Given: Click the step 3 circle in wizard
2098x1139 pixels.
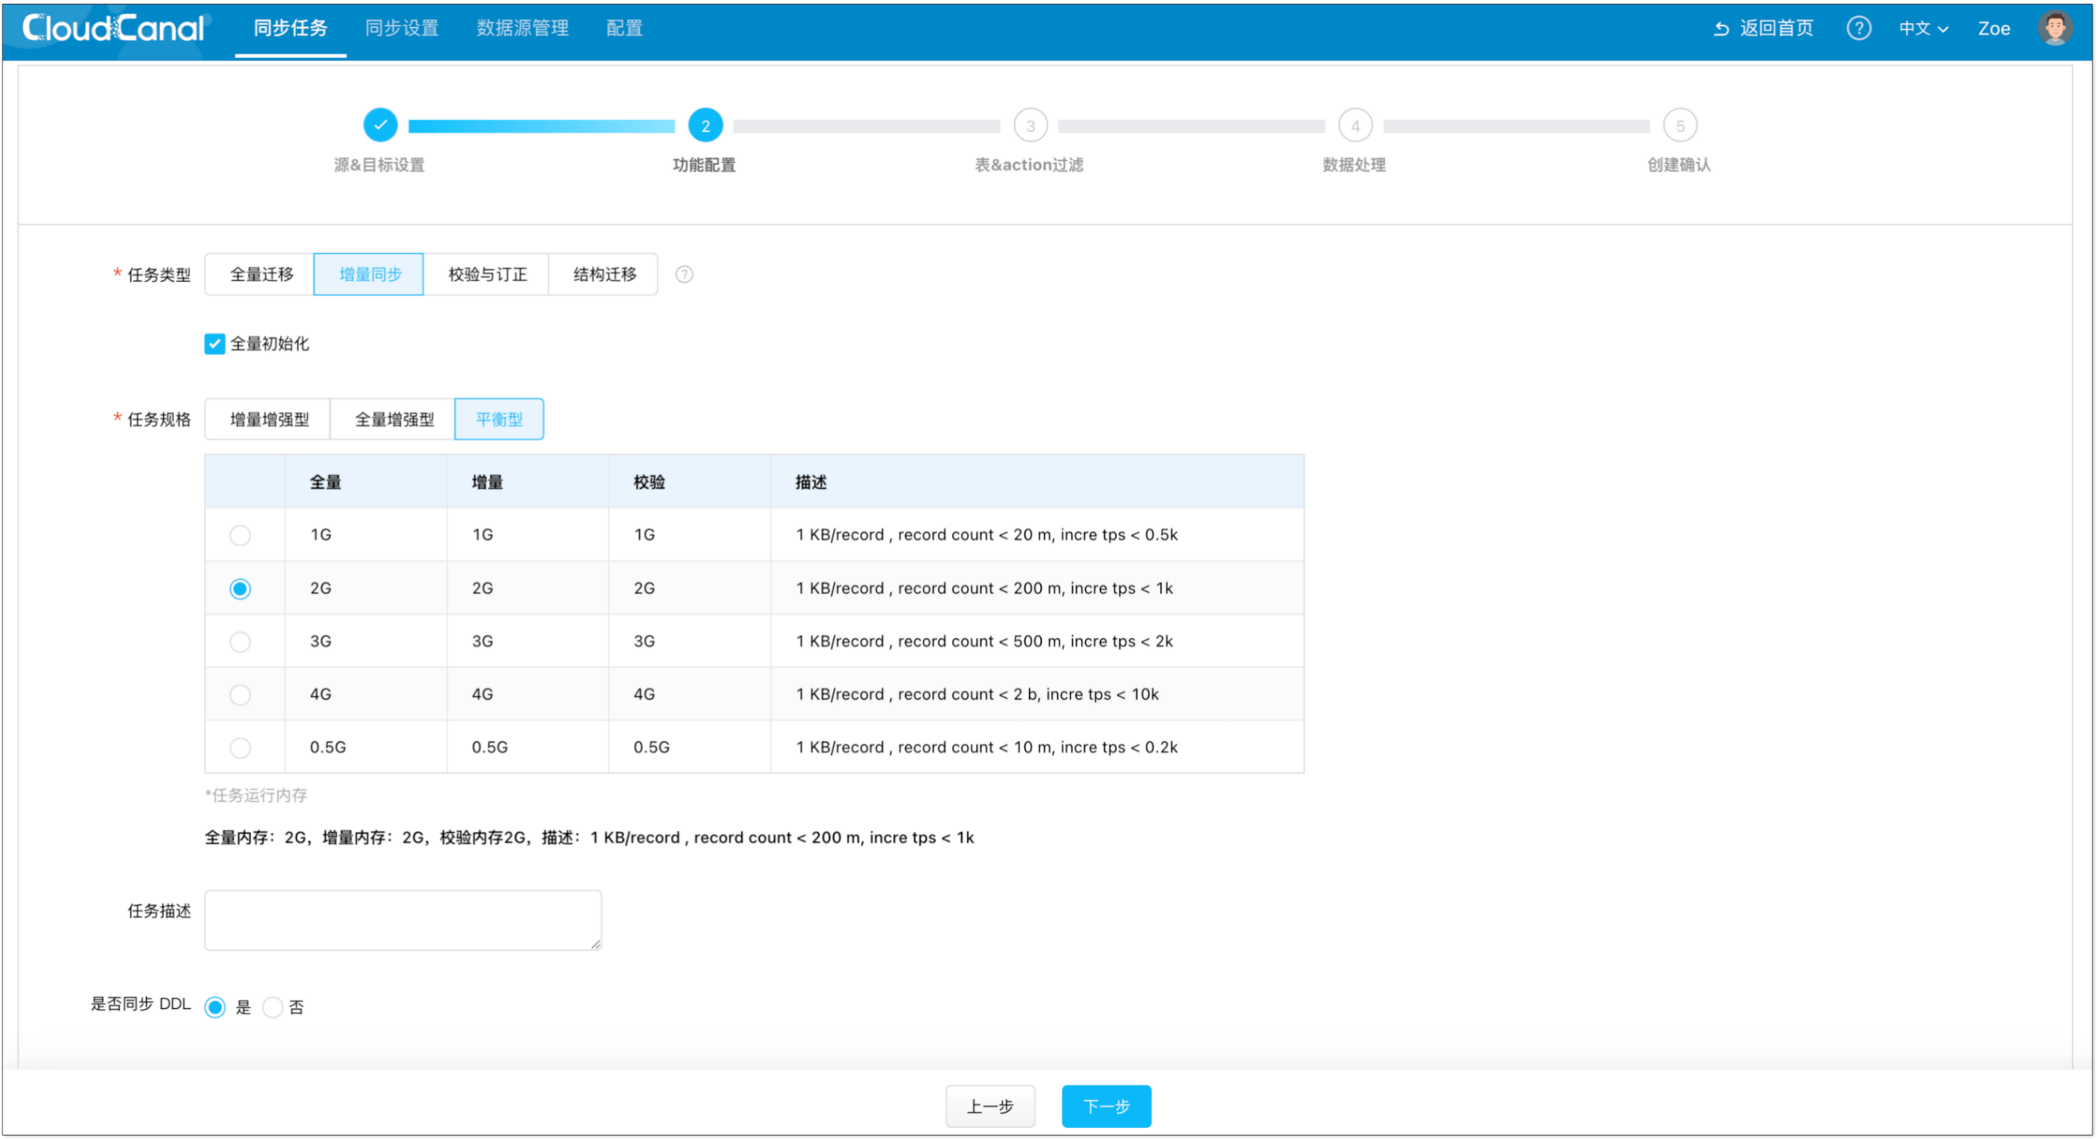Looking at the screenshot, I should click(1031, 125).
